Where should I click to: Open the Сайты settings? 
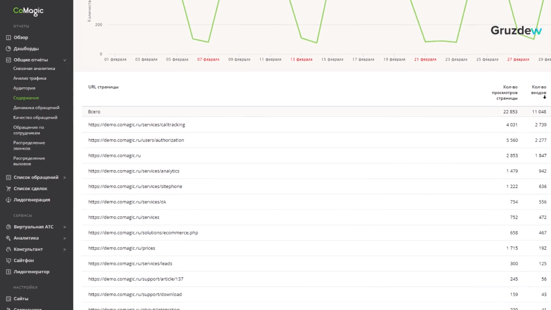[x=21, y=299]
